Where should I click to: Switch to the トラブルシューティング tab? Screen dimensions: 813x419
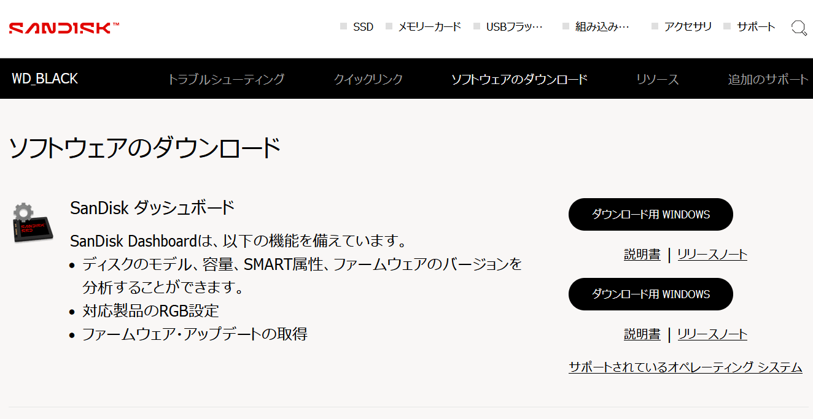point(226,79)
